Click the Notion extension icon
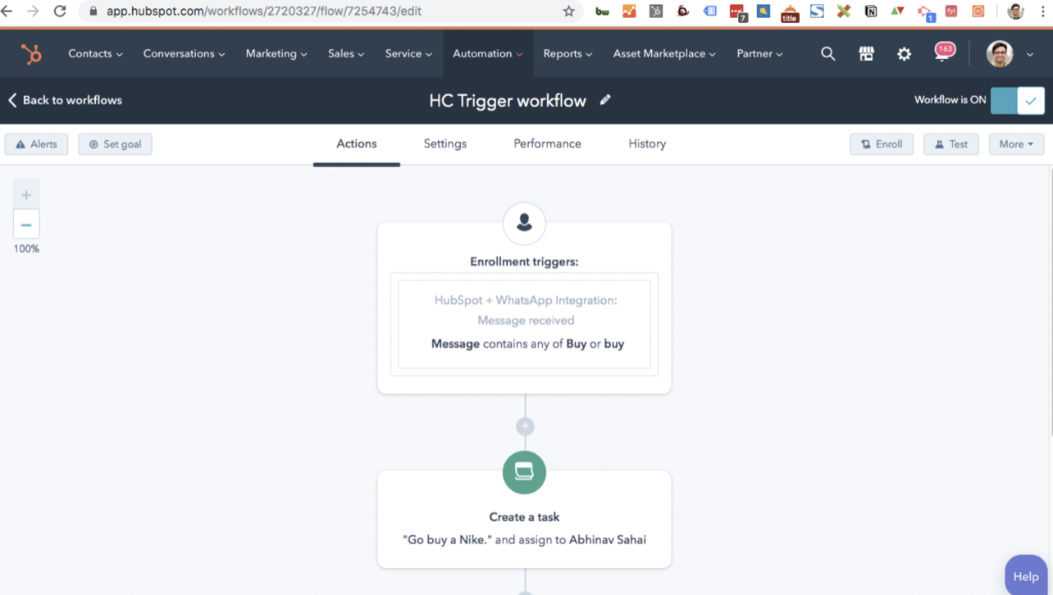 point(871,11)
